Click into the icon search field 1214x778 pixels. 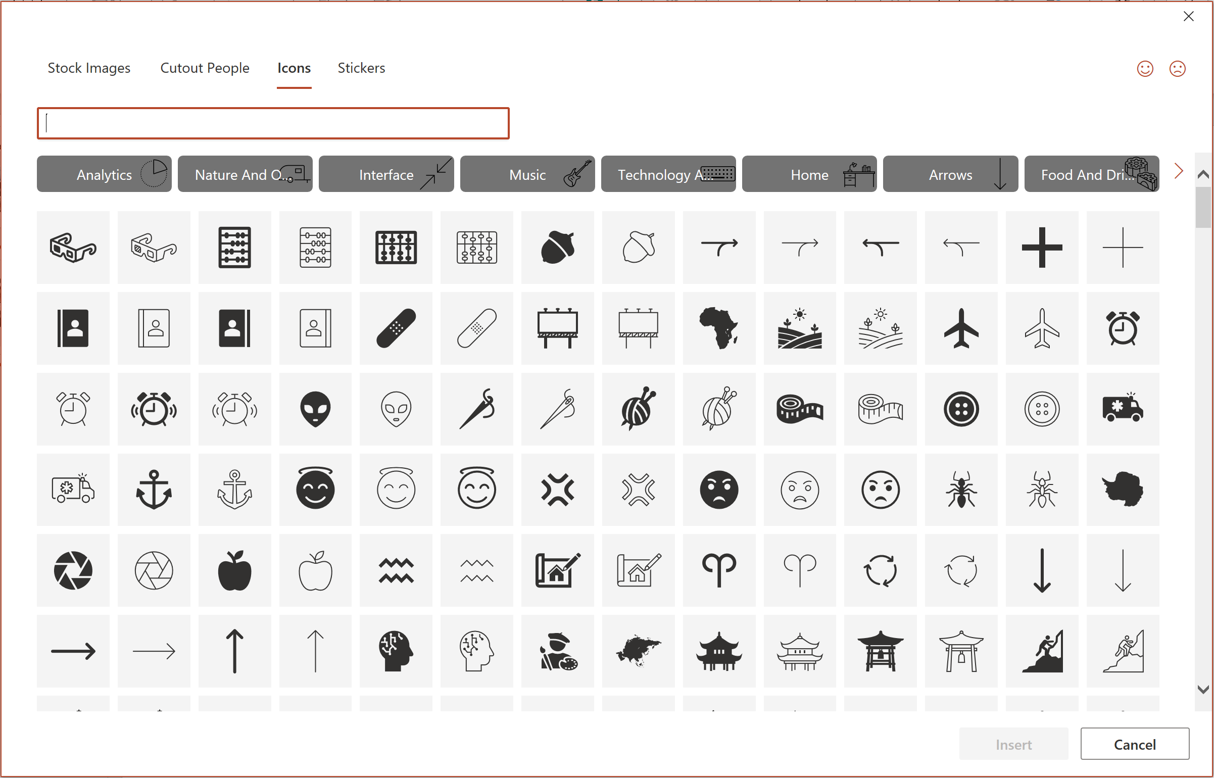[x=273, y=123]
